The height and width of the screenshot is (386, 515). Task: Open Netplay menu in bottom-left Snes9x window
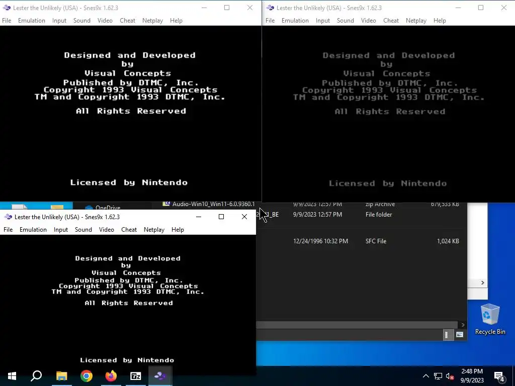coord(154,229)
